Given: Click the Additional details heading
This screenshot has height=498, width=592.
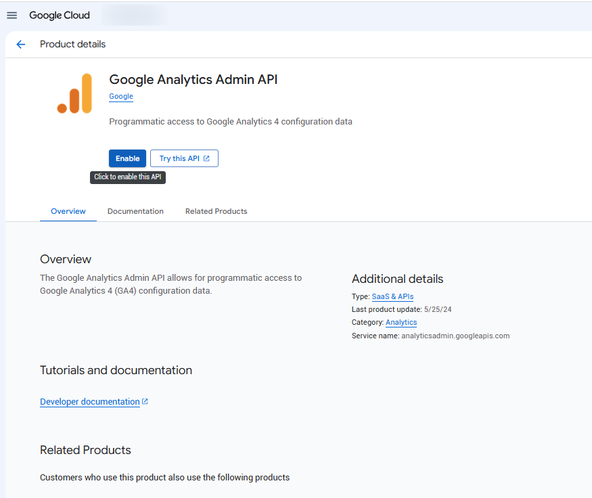Looking at the screenshot, I should 398,279.
